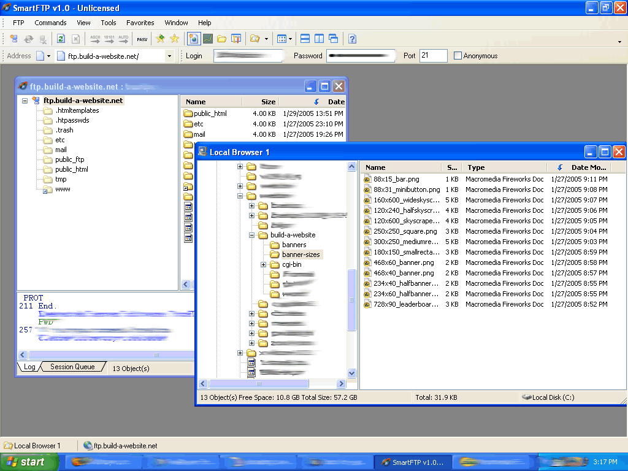
Task: Select the public_ftp folder in remote tree
Action: pyautogui.click(x=70, y=159)
